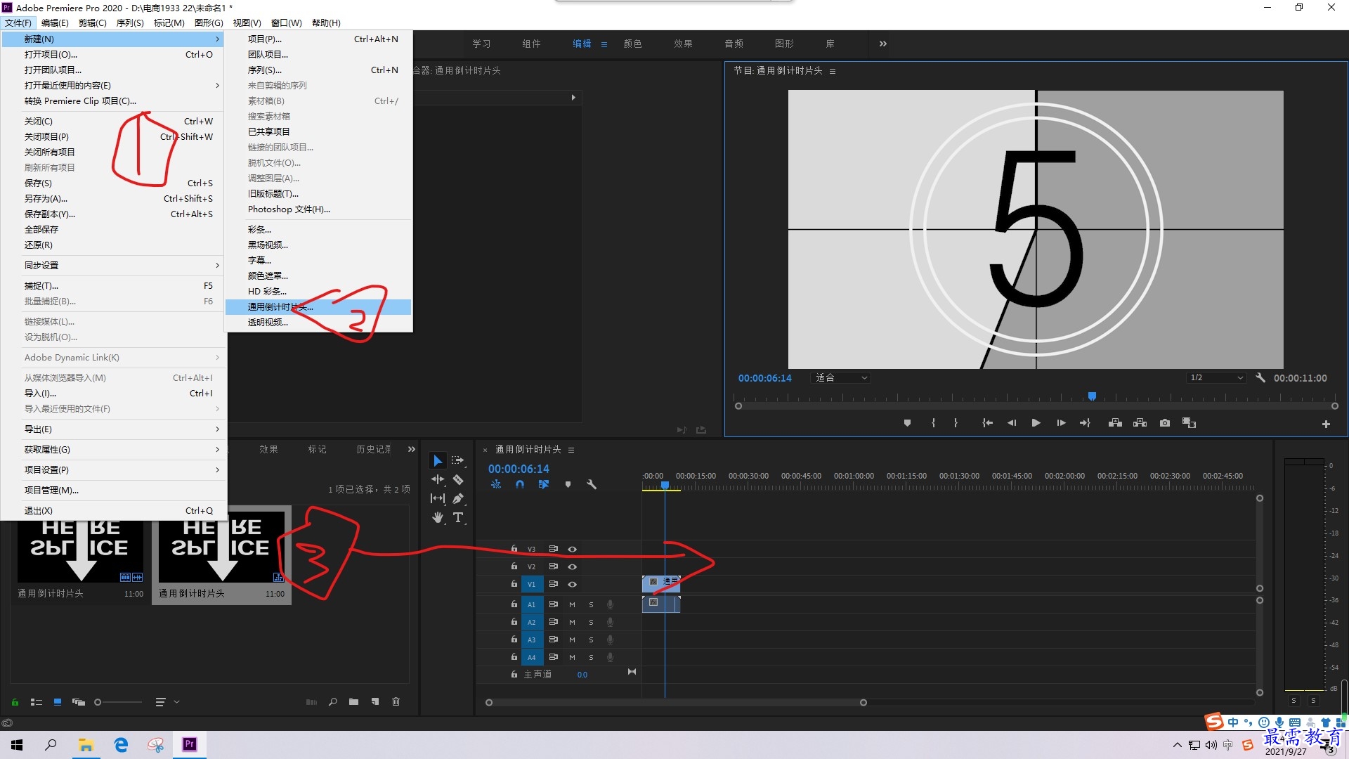The image size is (1349, 759).
Task: Choose 序列(S) in New submenu
Action: [x=318, y=70]
